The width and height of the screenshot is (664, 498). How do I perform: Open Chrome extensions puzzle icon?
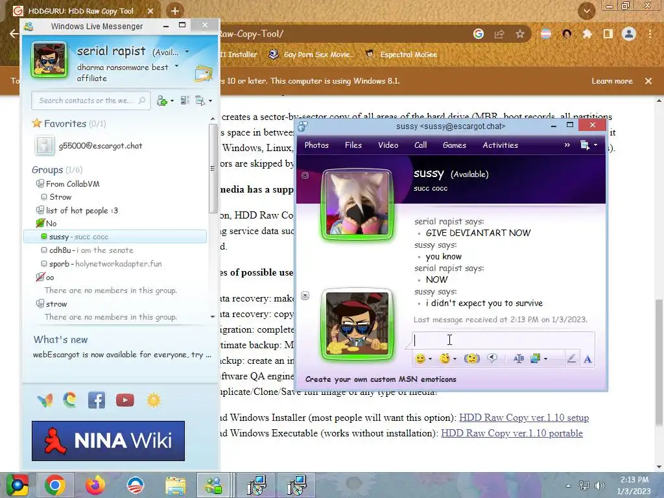pyautogui.click(x=587, y=34)
